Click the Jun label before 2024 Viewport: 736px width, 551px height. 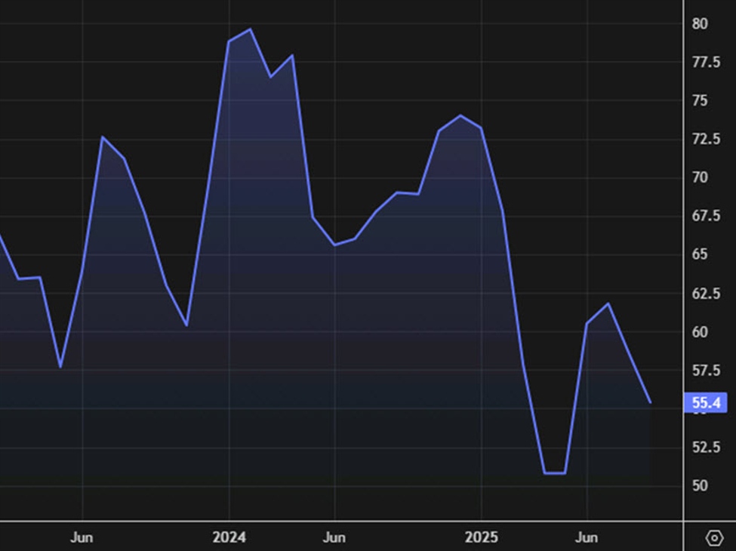[82, 537]
